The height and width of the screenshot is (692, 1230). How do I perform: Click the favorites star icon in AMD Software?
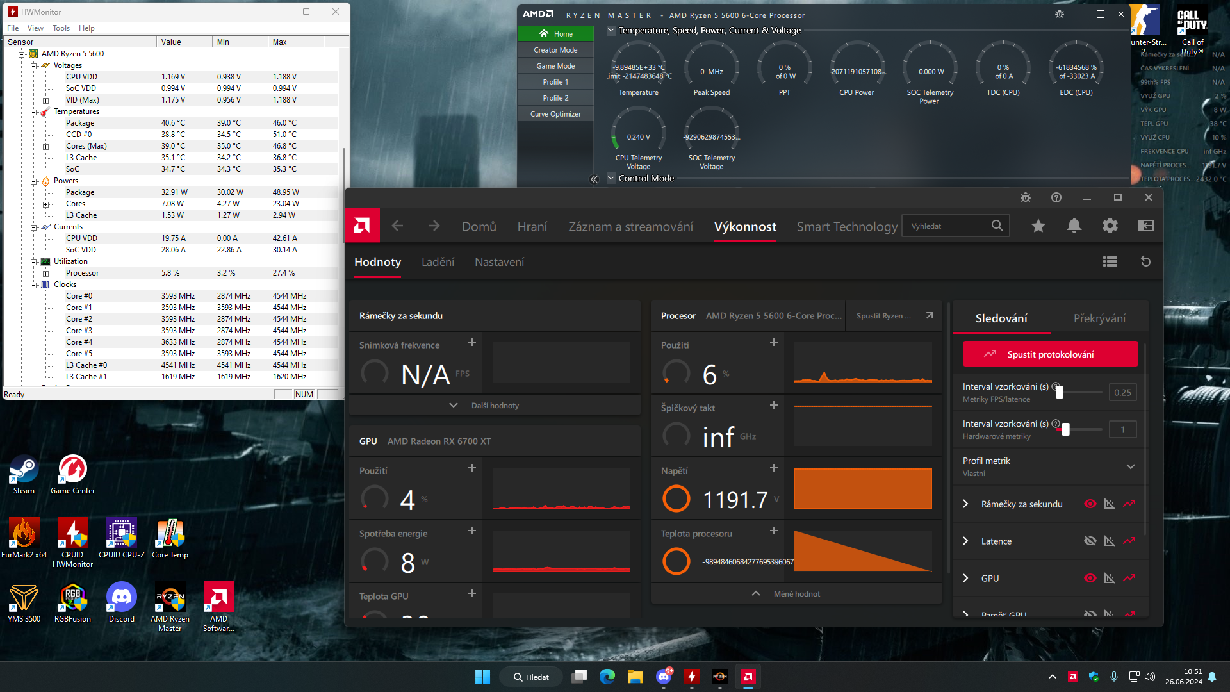(1038, 226)
